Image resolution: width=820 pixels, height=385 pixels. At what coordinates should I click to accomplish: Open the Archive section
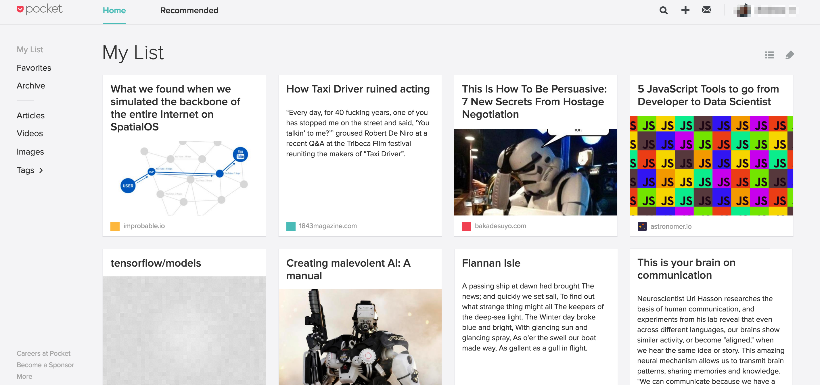(30, 85)
